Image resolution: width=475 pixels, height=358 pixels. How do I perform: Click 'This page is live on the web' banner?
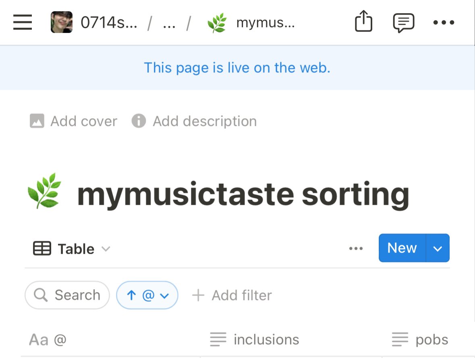[x=237, y=68]
